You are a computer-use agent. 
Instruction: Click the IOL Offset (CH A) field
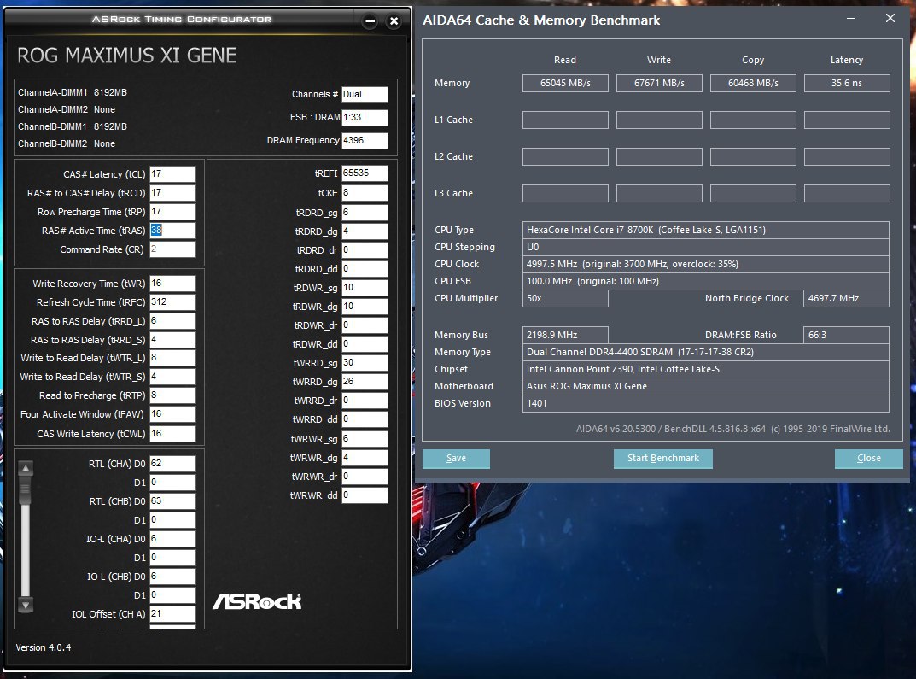[x=172, y=613]
